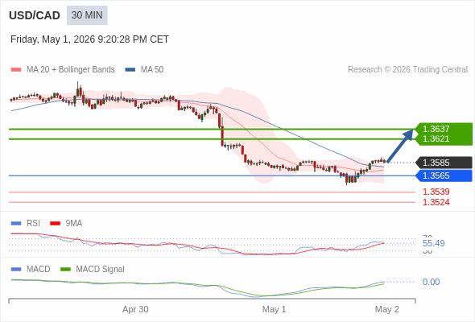Select the Apr 30 date axis label
475x322 pixels.
click(135, 309)
